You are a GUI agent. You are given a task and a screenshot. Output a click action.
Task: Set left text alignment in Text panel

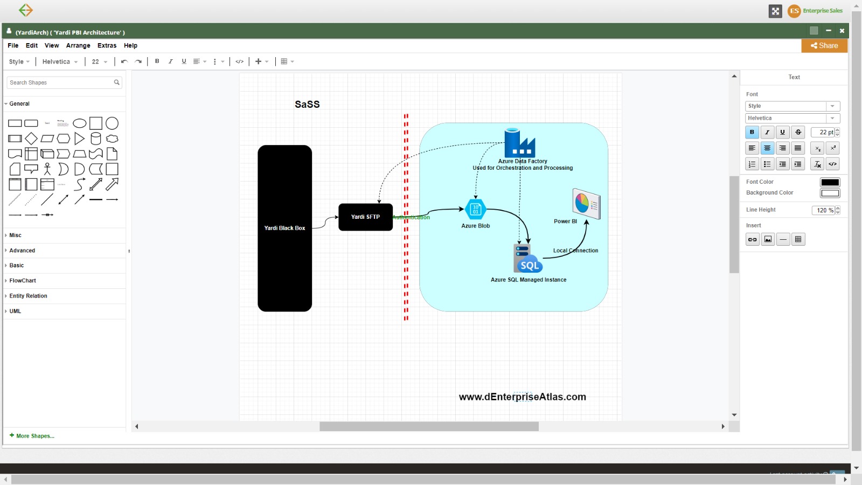[x=752, y=148]
